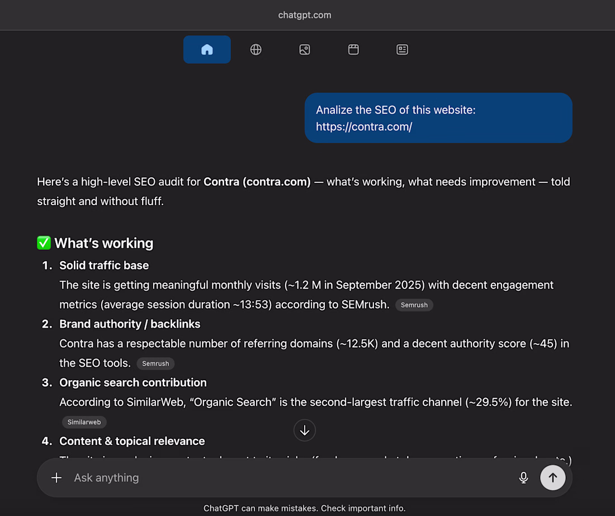Open the Home tab icon

[x=207, y=50]
